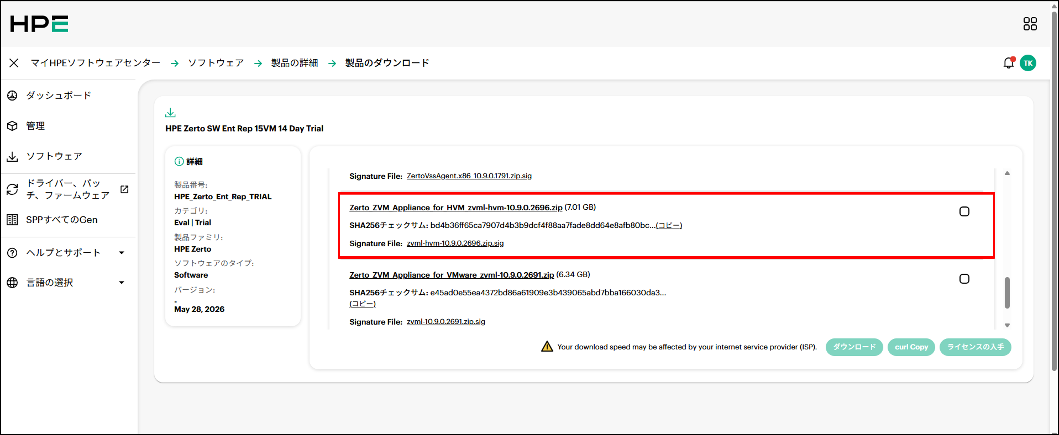Click 製品のダウンロード breadcrumb
Viewport: 1059px width, 435px height.
(387, 63)
